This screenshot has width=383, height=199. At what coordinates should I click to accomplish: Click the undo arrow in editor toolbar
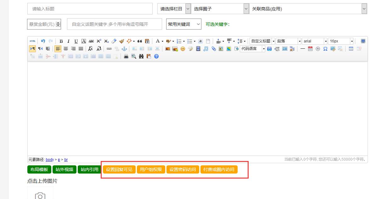tap(43, 41)
